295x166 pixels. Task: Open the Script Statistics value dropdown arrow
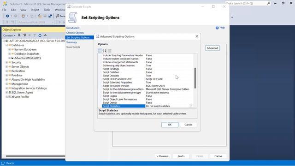pyautogui.click(x=191, y=106)
